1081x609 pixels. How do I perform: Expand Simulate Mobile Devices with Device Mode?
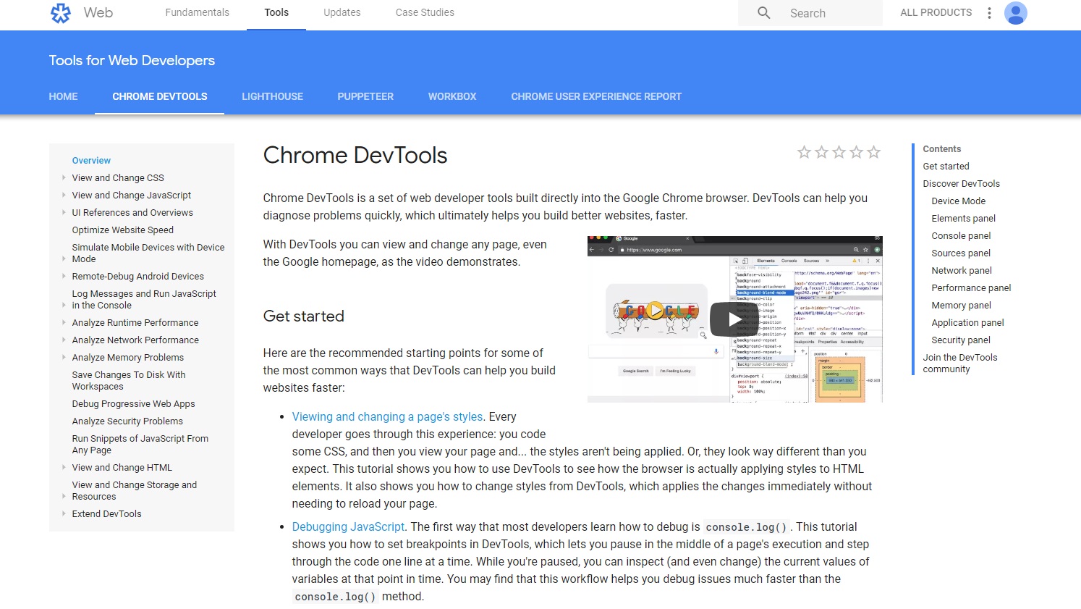click(x=64, y=259)
